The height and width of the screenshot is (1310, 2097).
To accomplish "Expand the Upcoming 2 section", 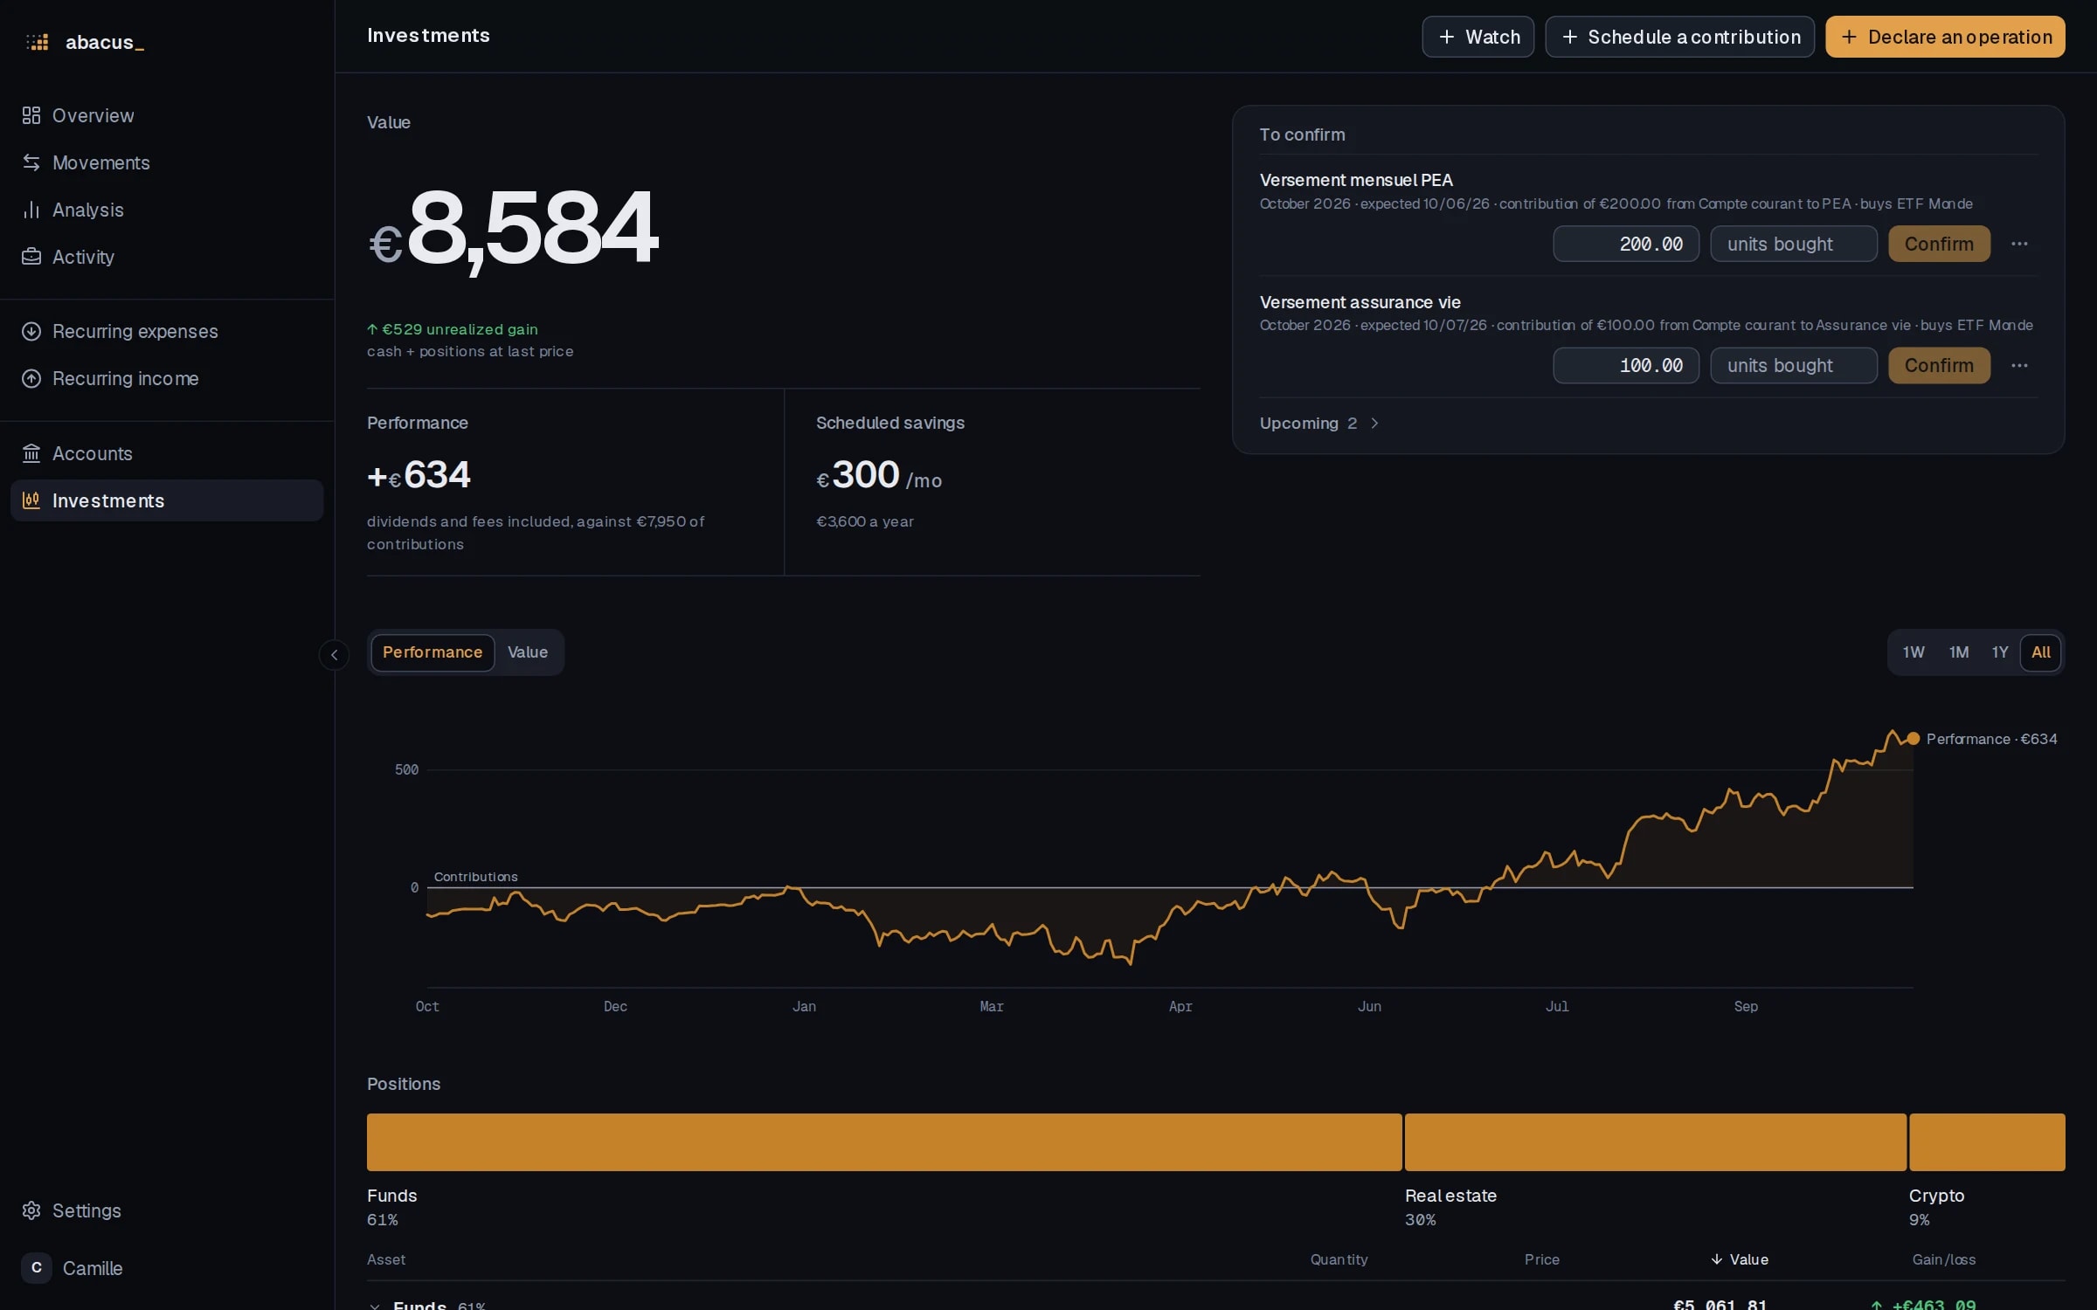I will click(x=1318, y=424).
